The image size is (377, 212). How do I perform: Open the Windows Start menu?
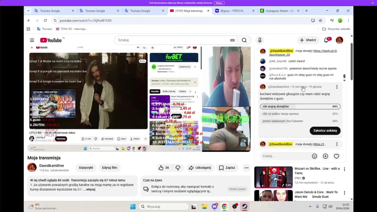[x=133, y=206]
